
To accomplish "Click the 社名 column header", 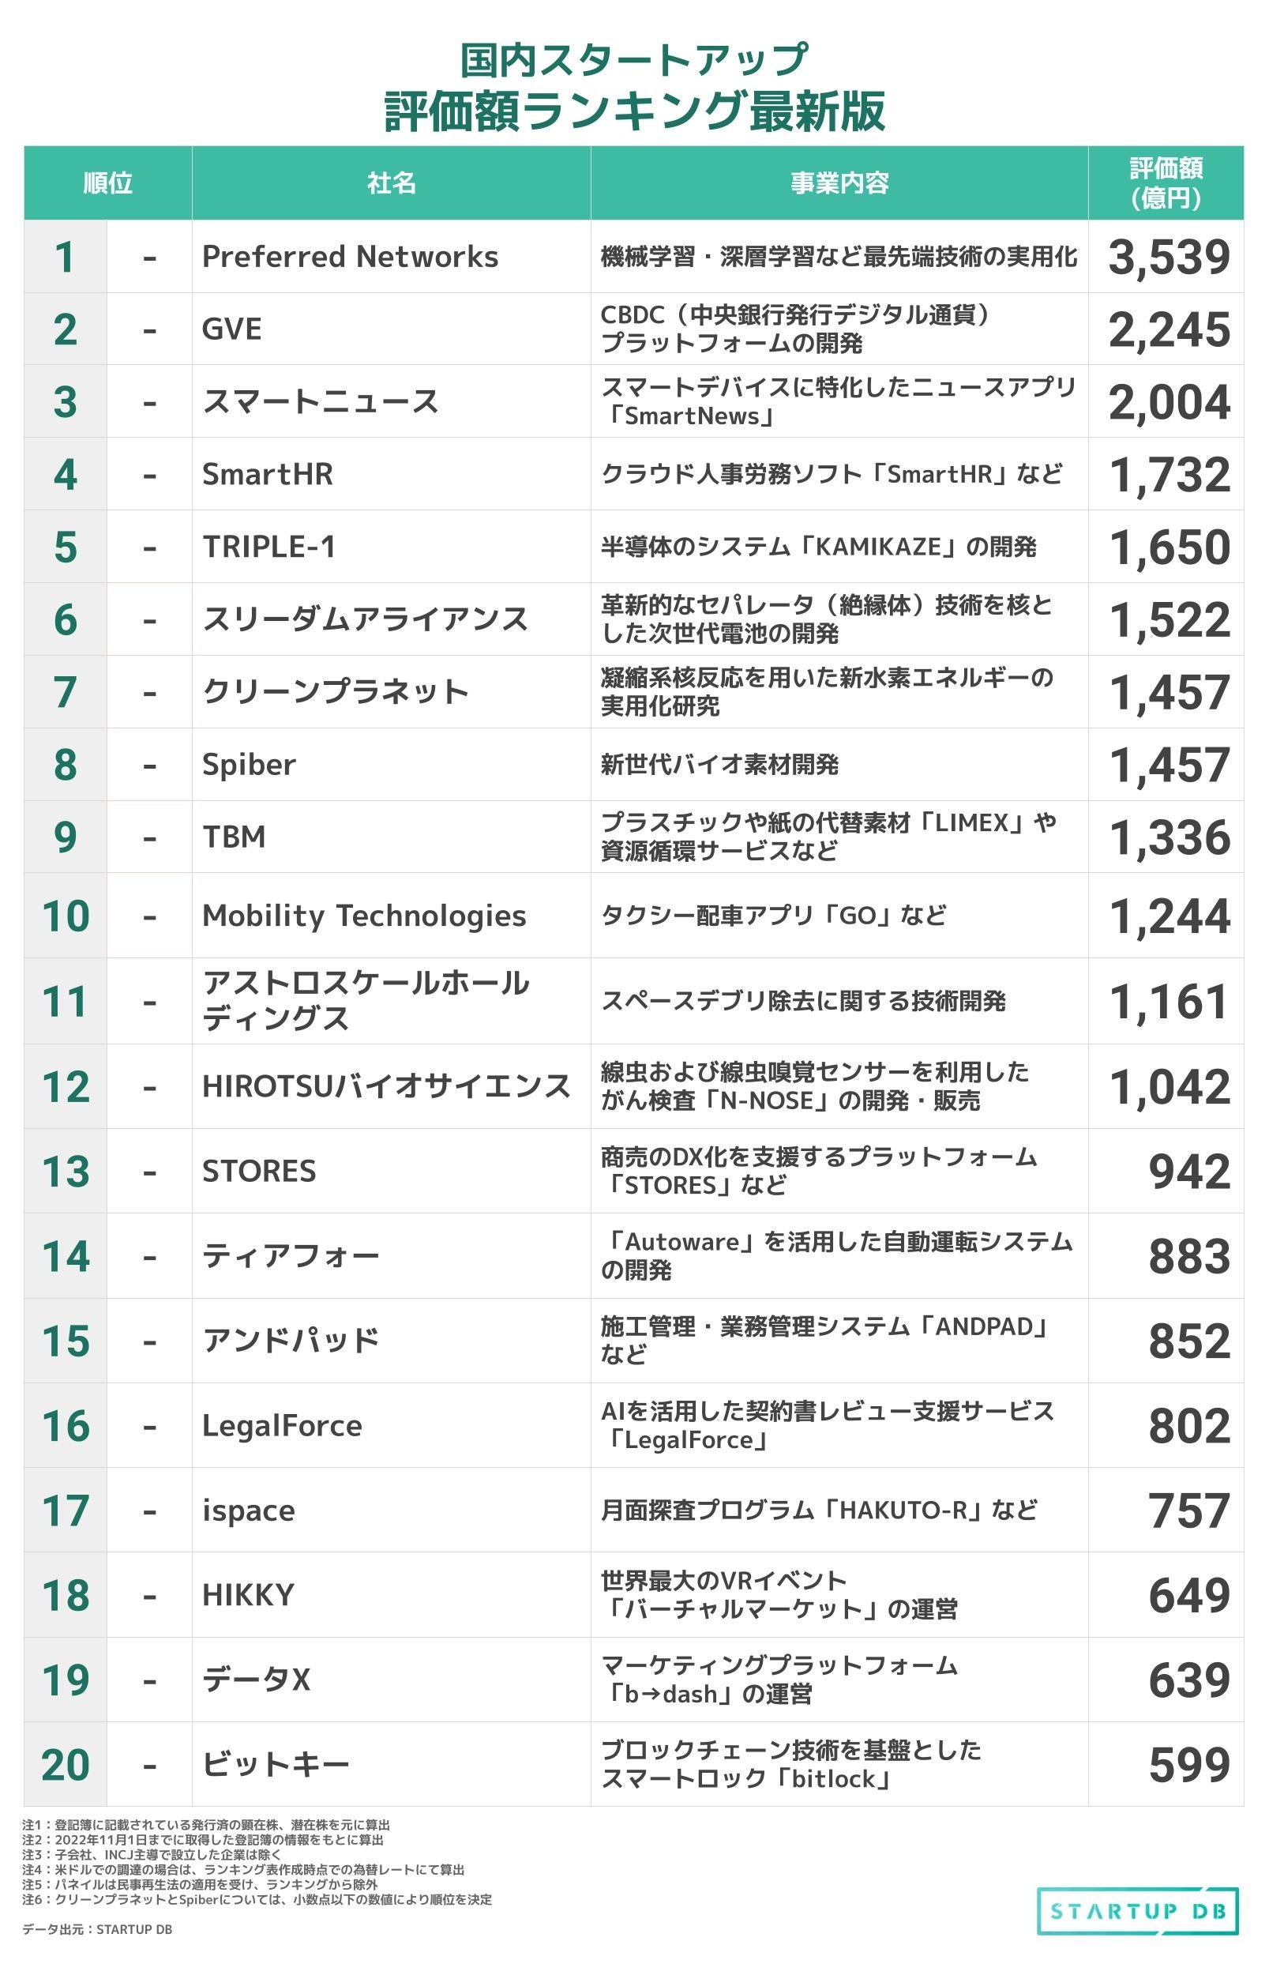I will (392, 183).
